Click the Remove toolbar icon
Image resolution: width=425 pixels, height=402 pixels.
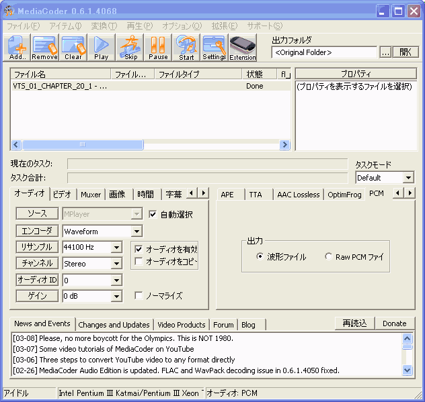tap(45, 48)
